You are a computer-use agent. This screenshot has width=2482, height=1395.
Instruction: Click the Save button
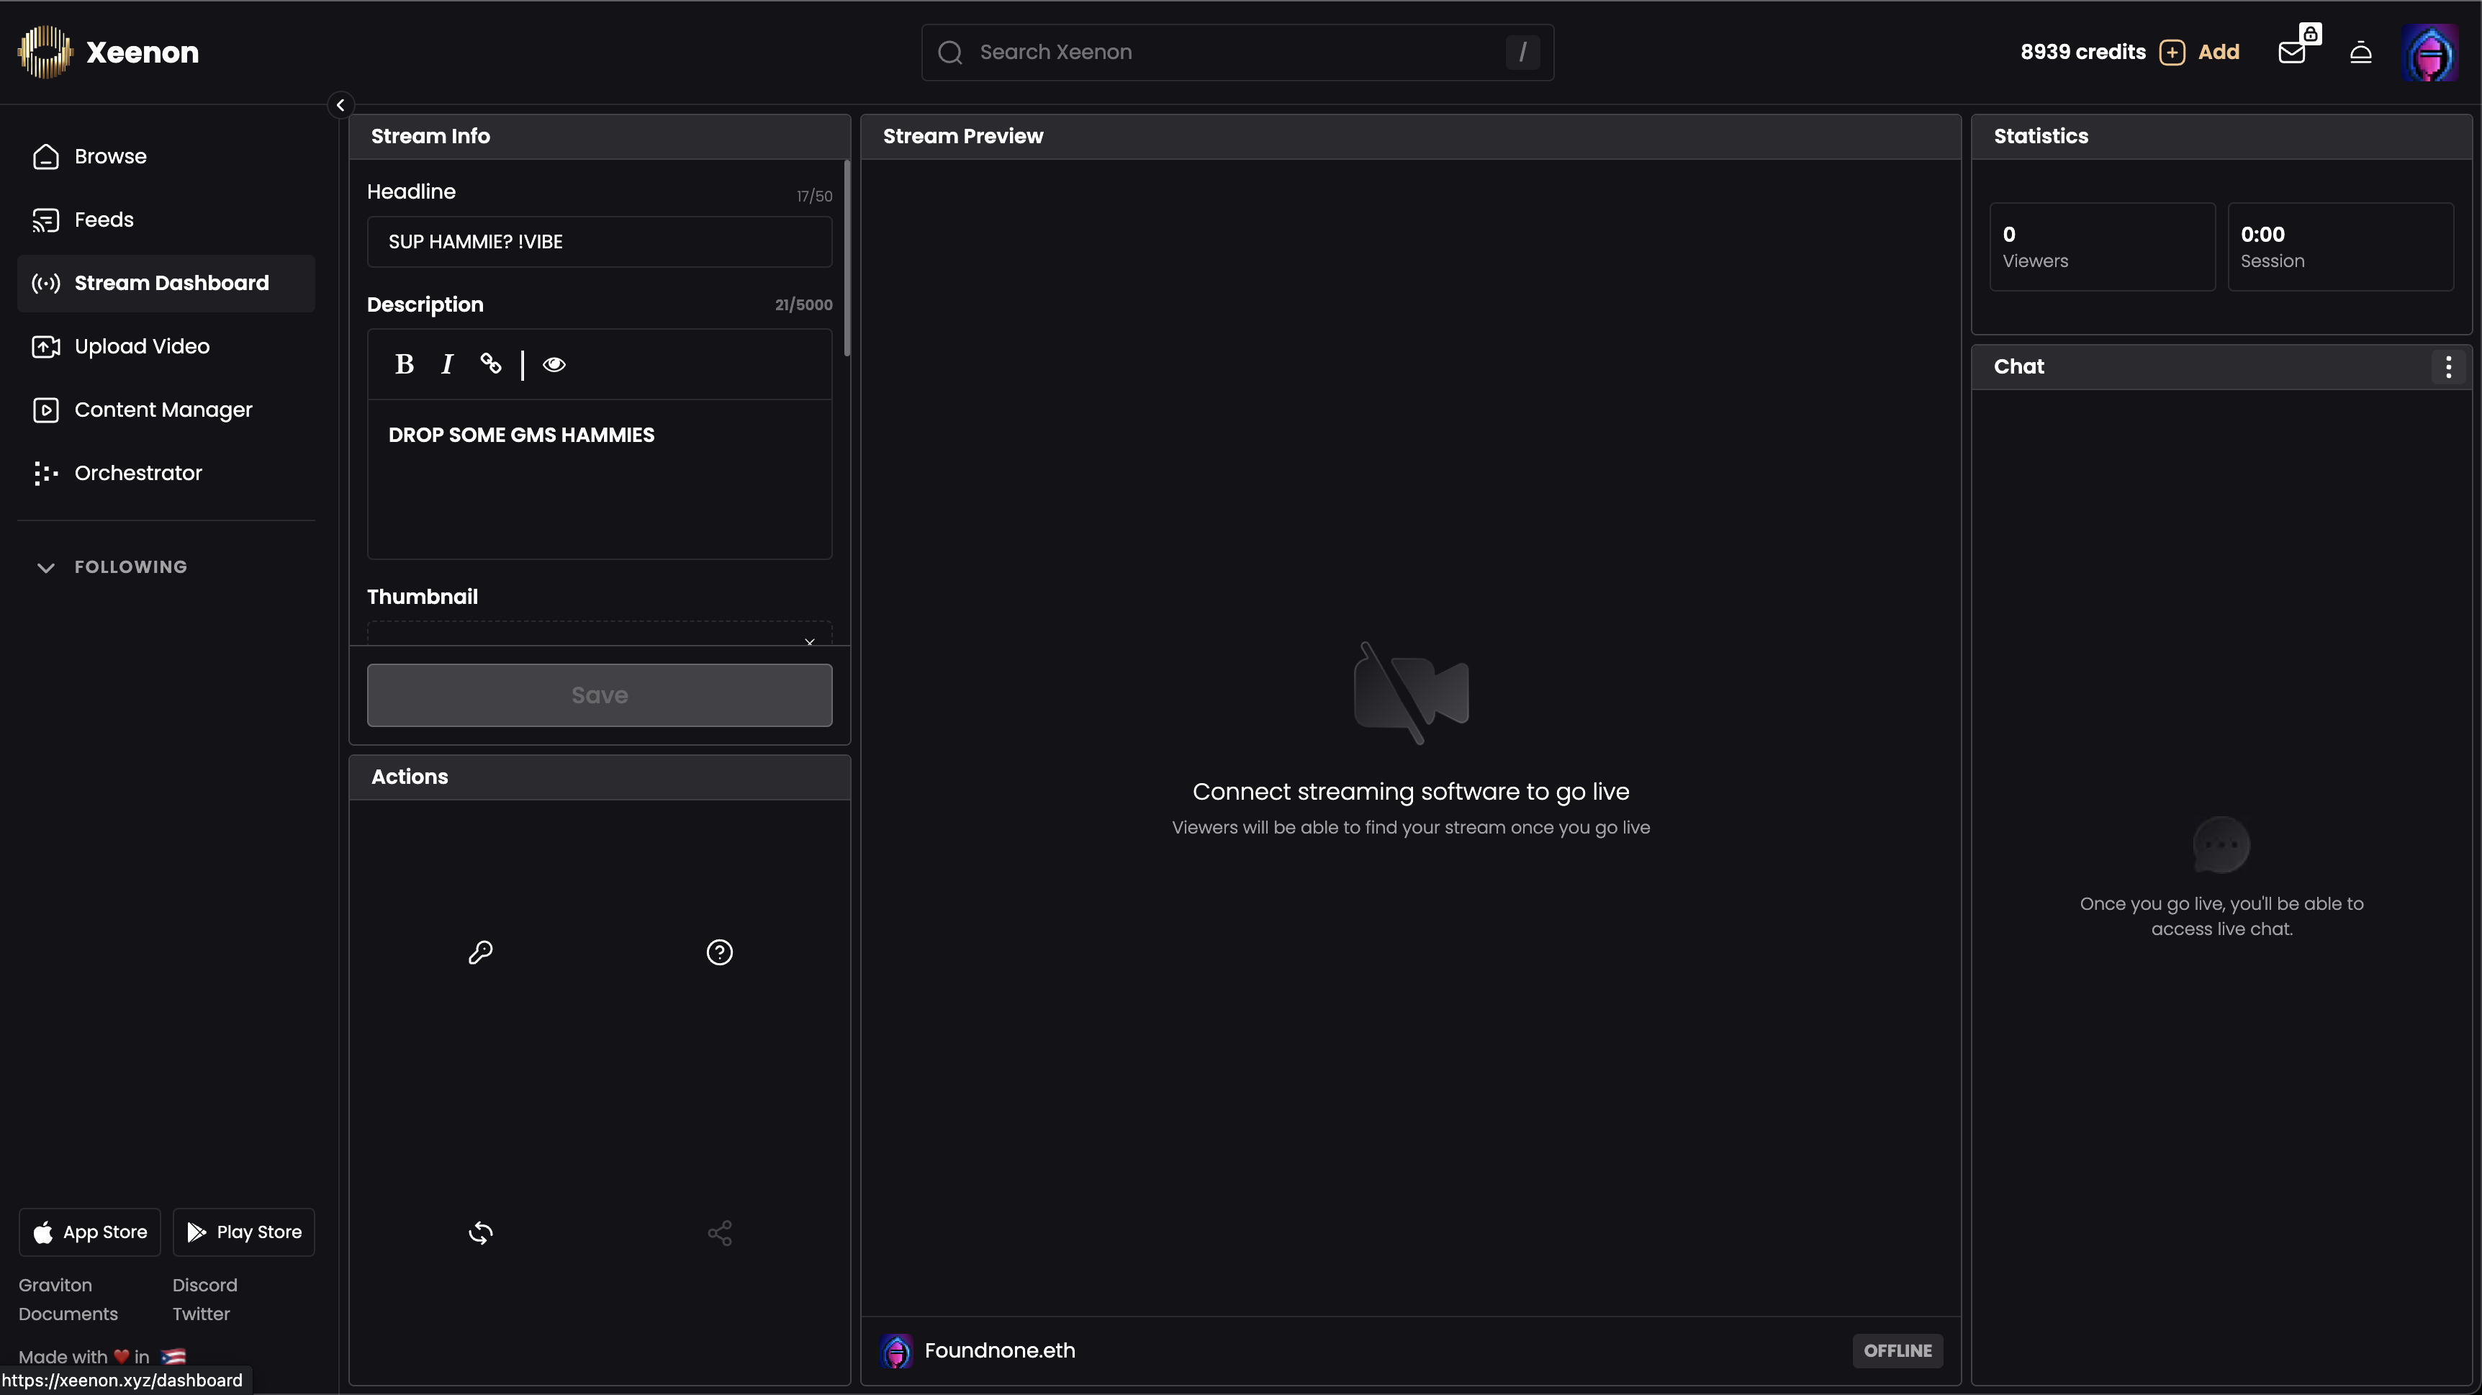pos(598,695)
